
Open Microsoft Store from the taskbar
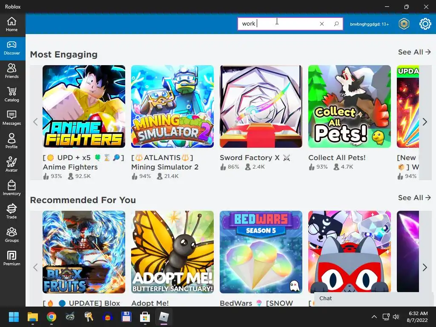click(145, 317)
